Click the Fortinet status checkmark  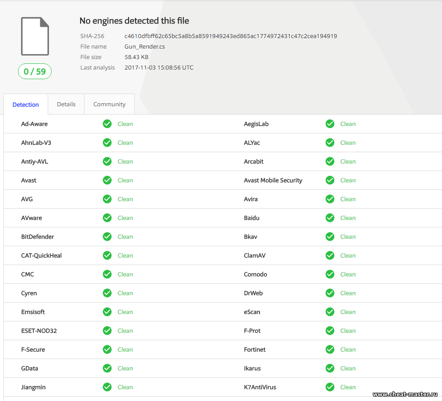coord(330,349)
